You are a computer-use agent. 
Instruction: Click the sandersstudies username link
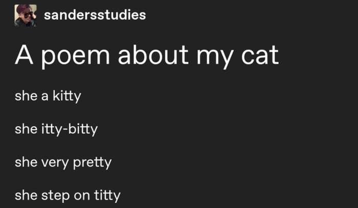[x=95, y=15]
